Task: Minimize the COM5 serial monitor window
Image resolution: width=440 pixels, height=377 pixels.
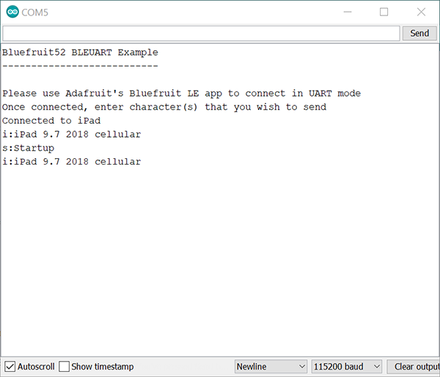Action: point(348,12)
